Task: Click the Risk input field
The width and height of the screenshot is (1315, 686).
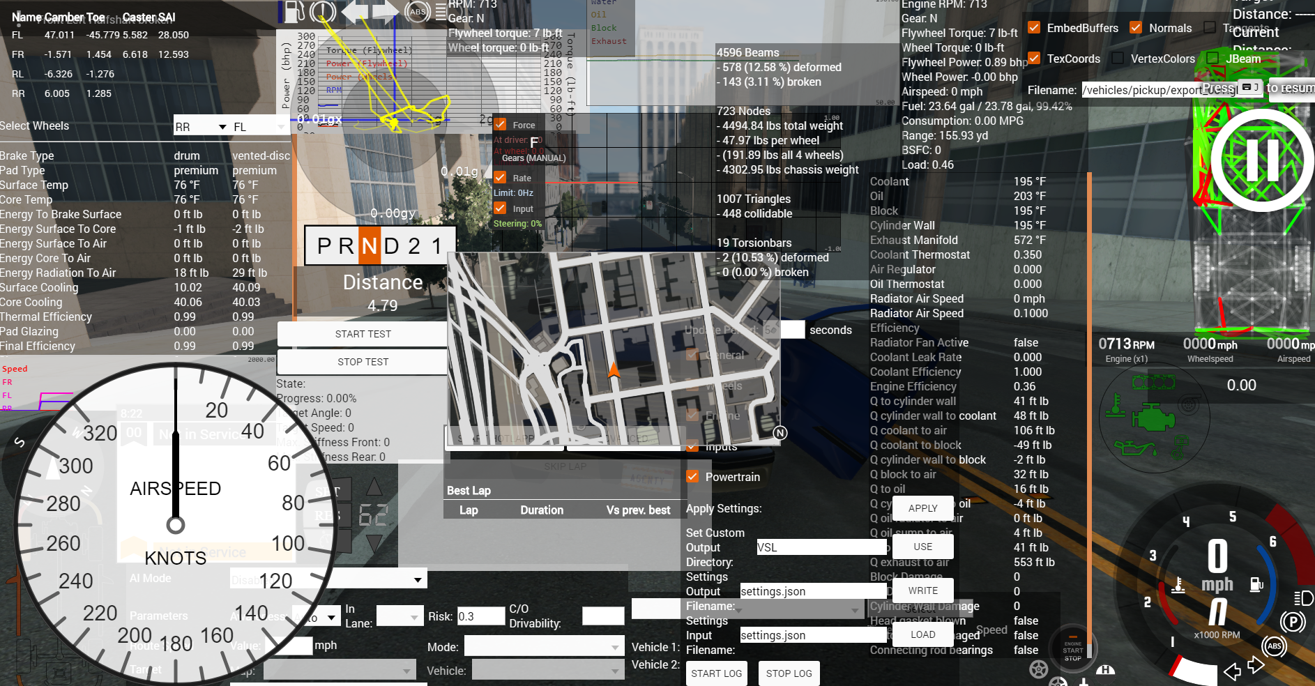Action: pos(481,616)
